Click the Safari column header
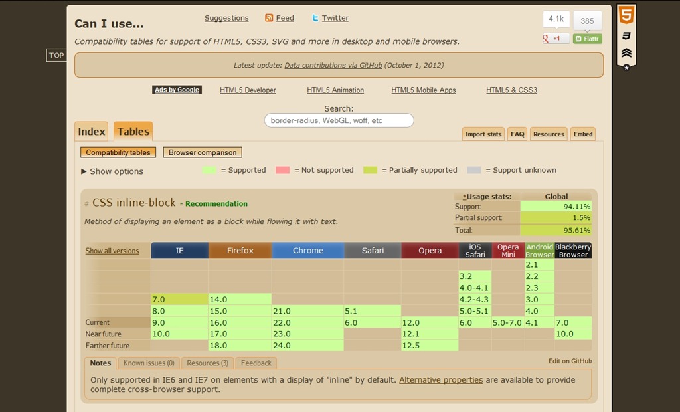Viewport: 680px width, 412px height. (373, 251)
